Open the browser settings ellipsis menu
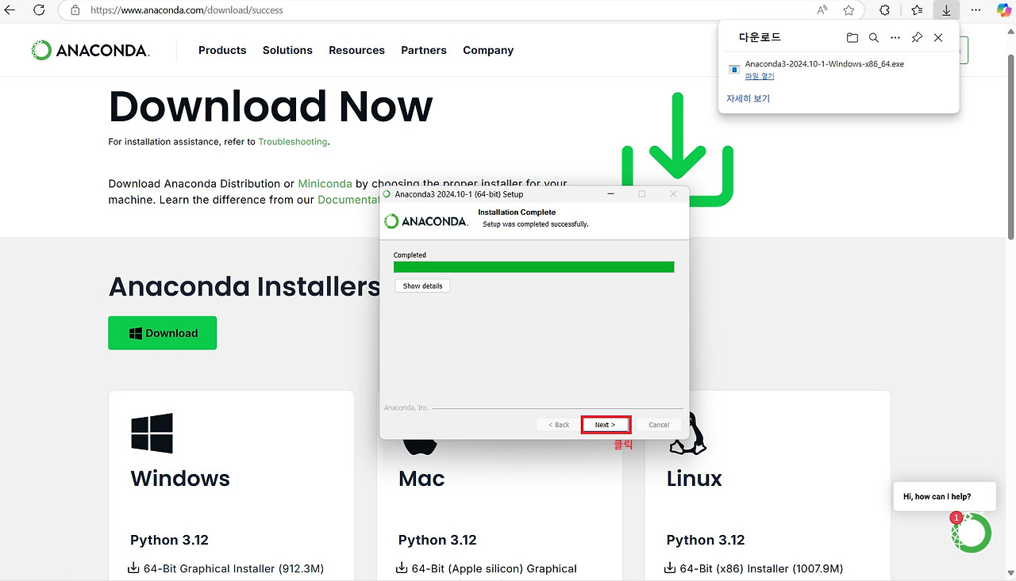This screenshot has width=1016, height=581. click(975, 10)
